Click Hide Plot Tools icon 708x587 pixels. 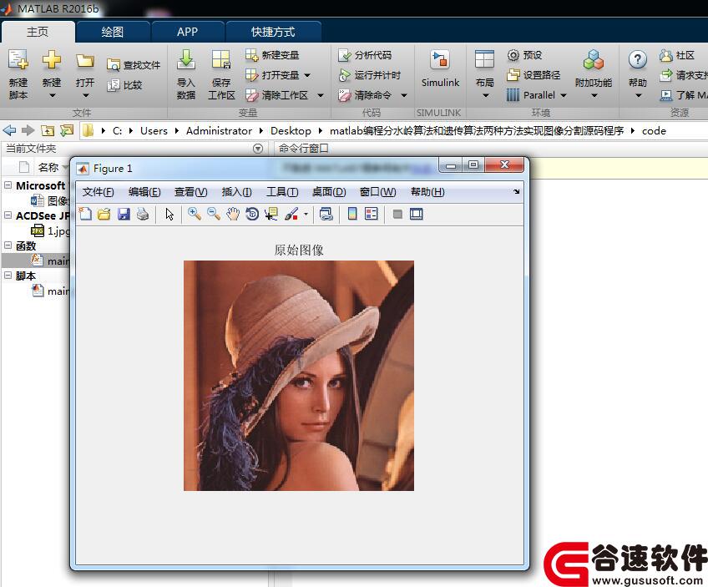[397, 214]
